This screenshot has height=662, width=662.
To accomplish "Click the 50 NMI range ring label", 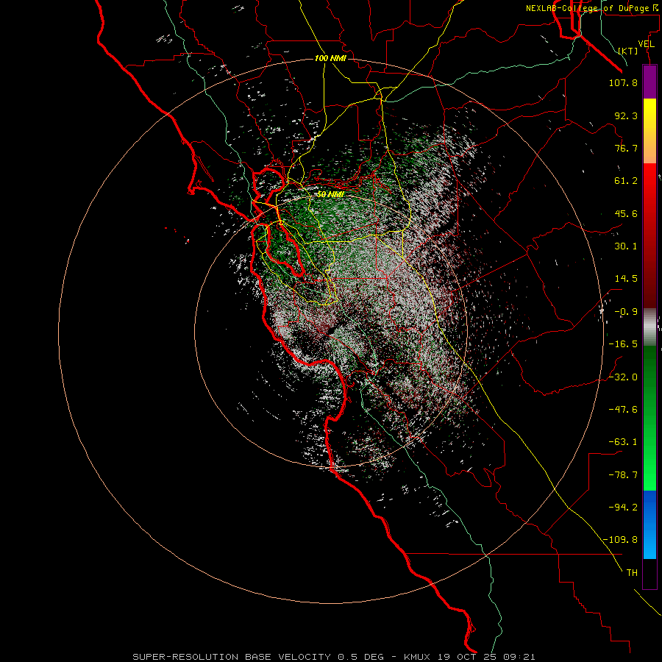I will click(x=330, y=195).
